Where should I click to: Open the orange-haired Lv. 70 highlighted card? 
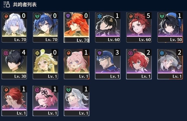pyautogui.click(x=77, y=27)
